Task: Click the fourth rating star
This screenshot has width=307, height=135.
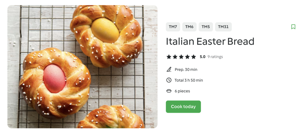Action: click(187, 57)
